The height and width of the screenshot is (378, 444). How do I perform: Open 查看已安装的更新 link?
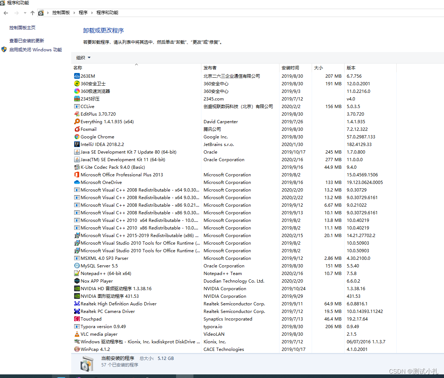27,41
